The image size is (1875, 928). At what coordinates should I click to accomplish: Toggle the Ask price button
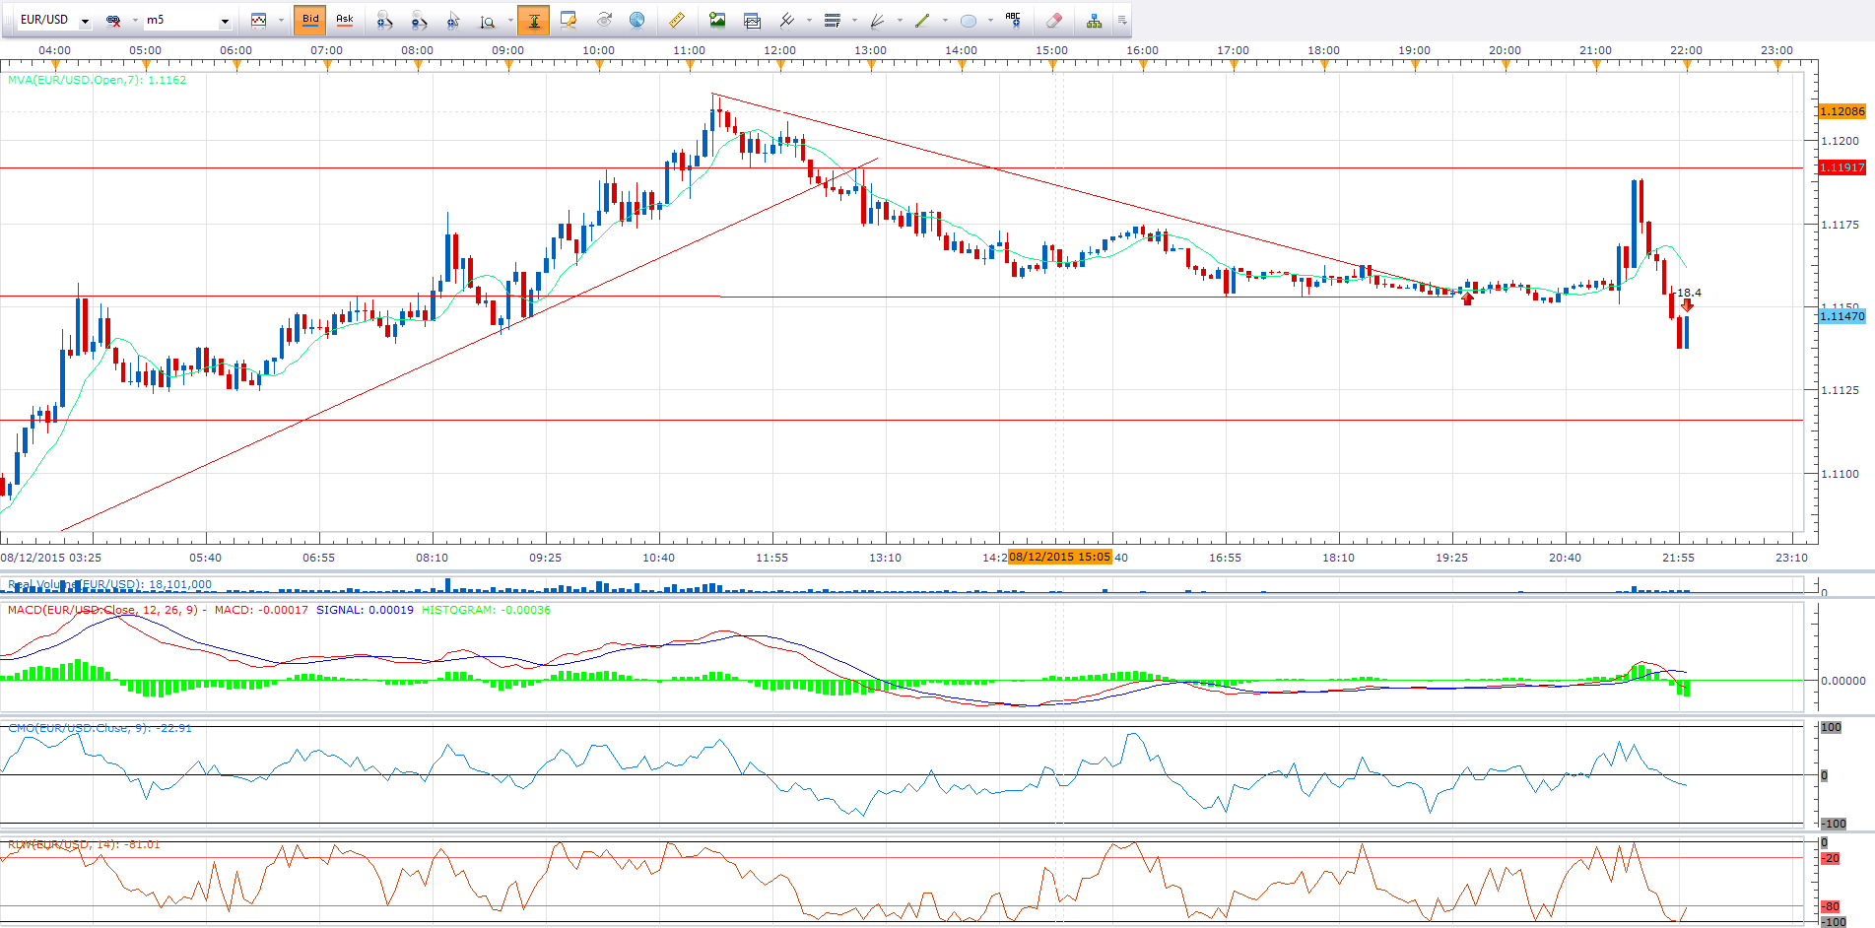344,20
